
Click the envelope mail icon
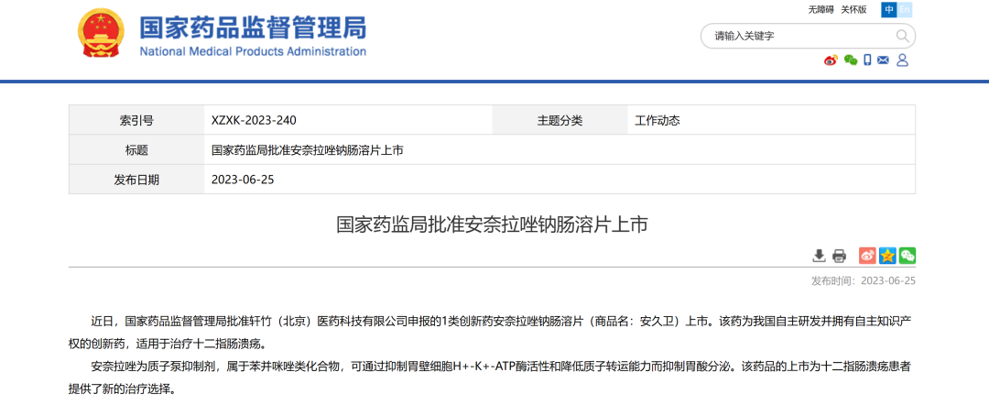point(883,60)
